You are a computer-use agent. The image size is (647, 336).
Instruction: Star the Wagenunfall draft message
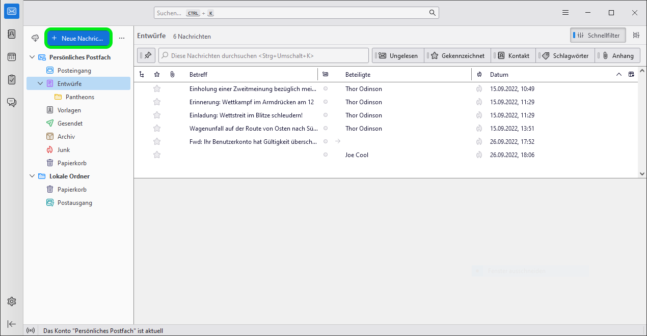[157, 129]
